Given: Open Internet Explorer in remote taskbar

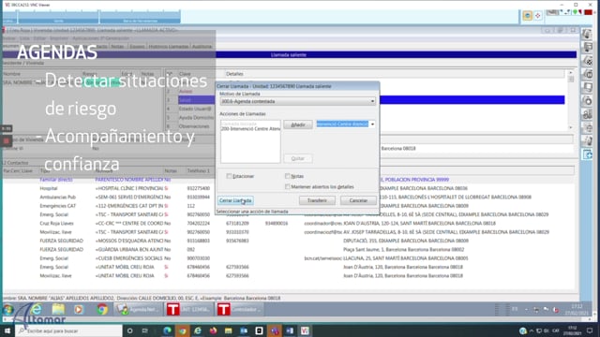Looking at the screenshot, I should [x=37, y=309].
